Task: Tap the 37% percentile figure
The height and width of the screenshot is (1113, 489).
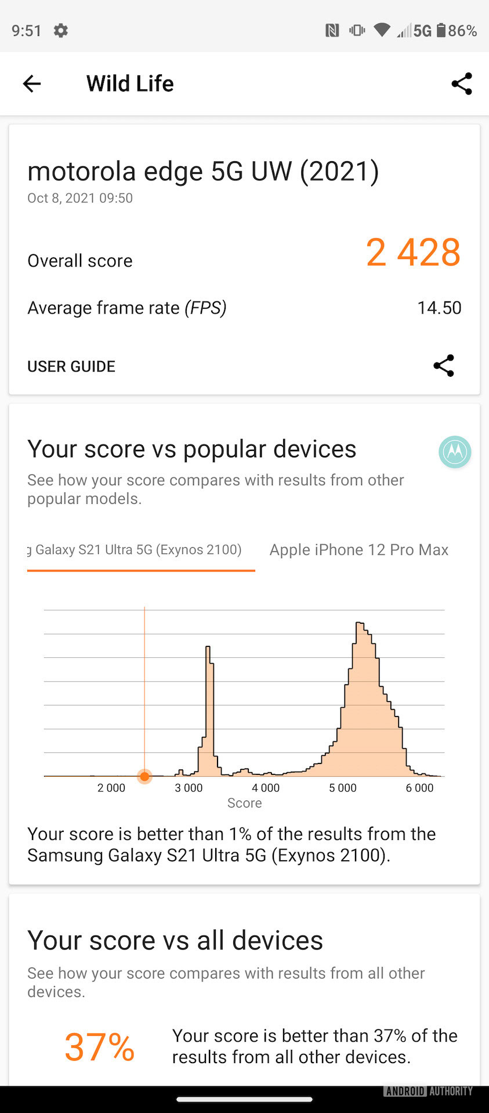Action: coord(99,1047)
